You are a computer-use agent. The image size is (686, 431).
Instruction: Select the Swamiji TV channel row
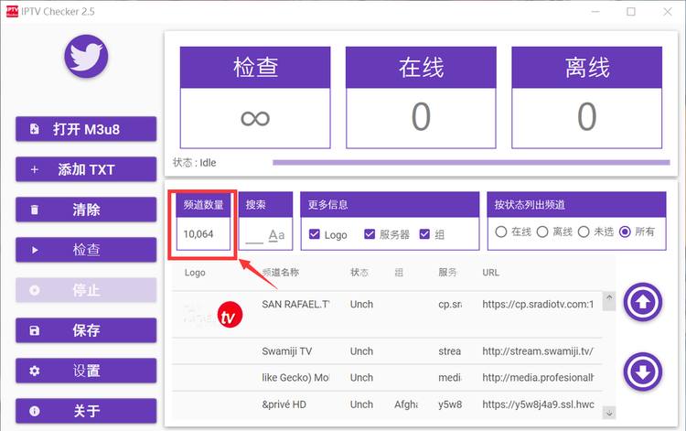point(387,351)
